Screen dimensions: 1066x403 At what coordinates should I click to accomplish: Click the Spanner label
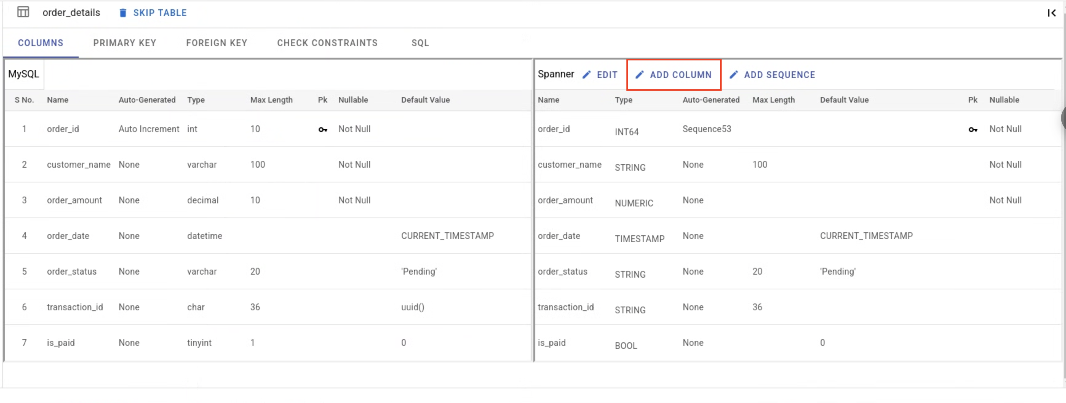[x=556, y=74]
